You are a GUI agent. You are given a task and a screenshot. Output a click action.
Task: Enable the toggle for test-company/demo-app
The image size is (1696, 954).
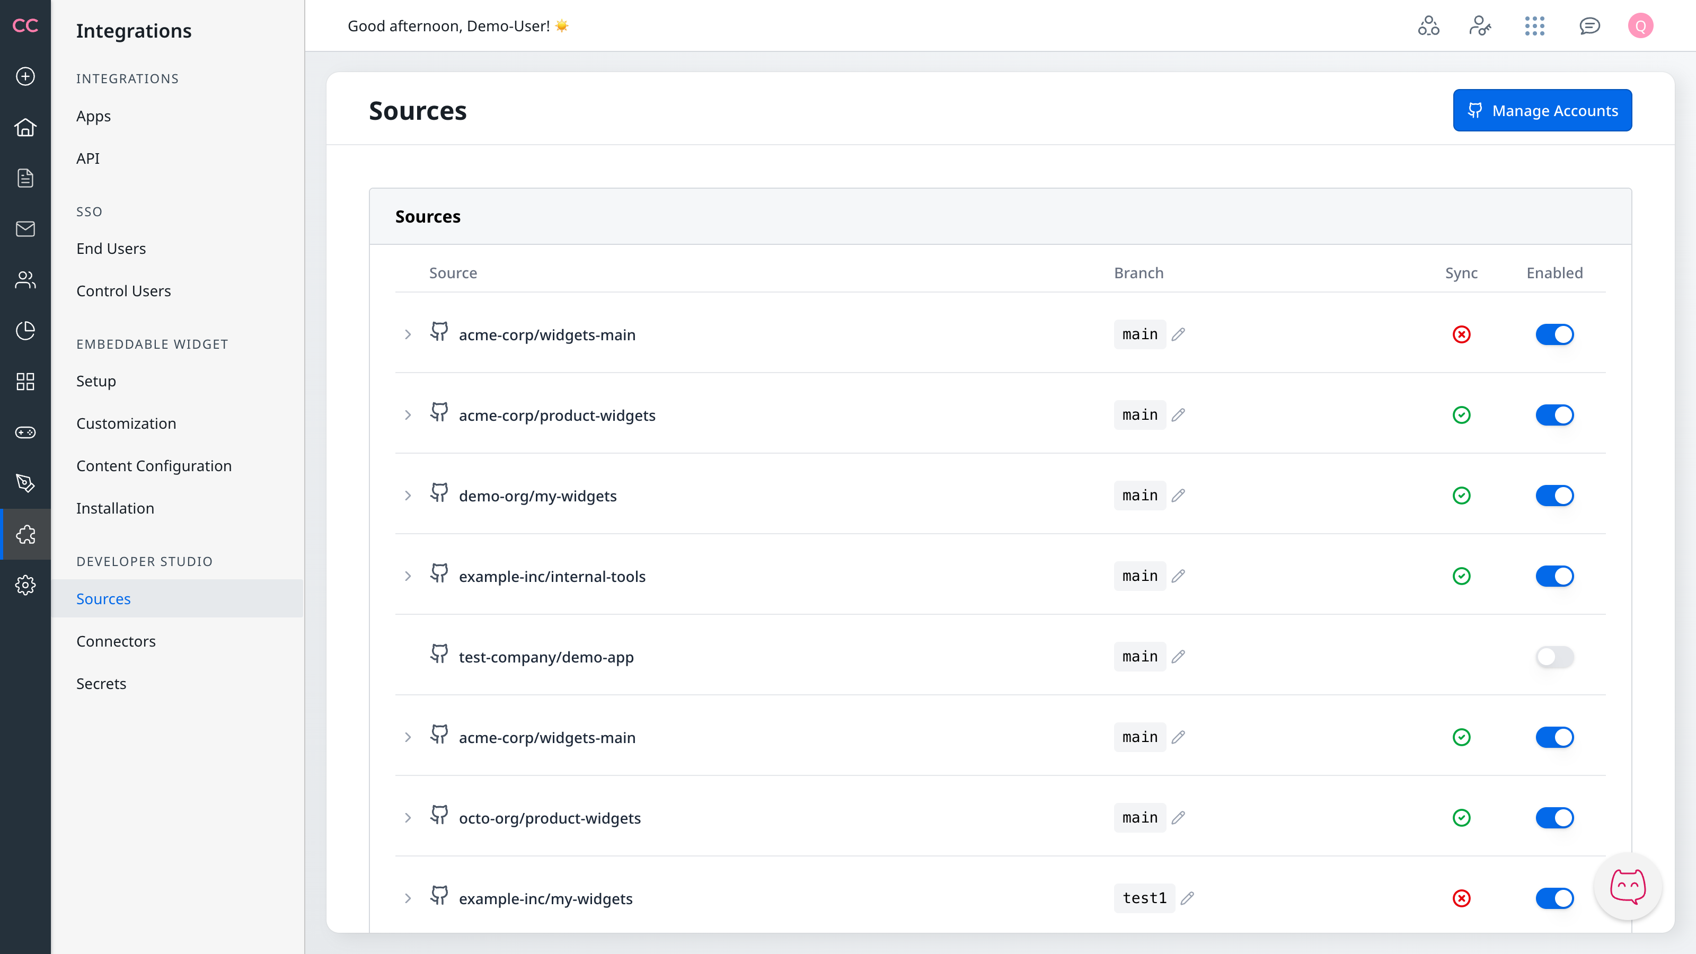point(1554,657)
